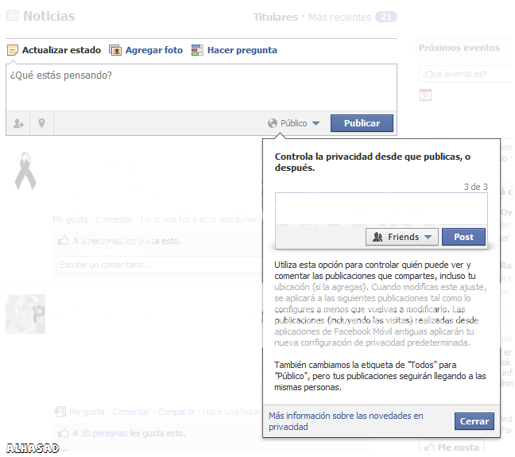The height and width of the screenshot is (457, 515).
Task: Select the Hacer pregunta tab
Action: pyautogui.click(x=242, y=50)
